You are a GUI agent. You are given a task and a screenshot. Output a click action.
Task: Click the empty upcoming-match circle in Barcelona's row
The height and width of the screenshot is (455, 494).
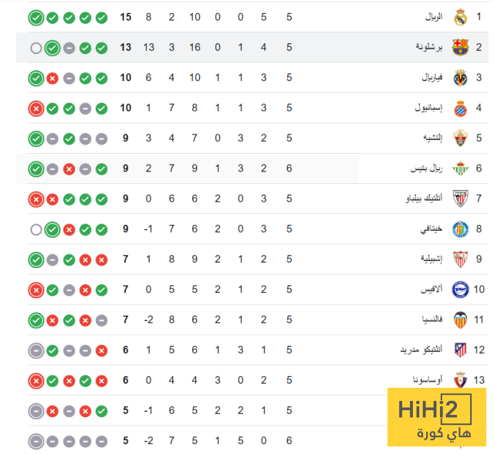[x=36, y=48]
